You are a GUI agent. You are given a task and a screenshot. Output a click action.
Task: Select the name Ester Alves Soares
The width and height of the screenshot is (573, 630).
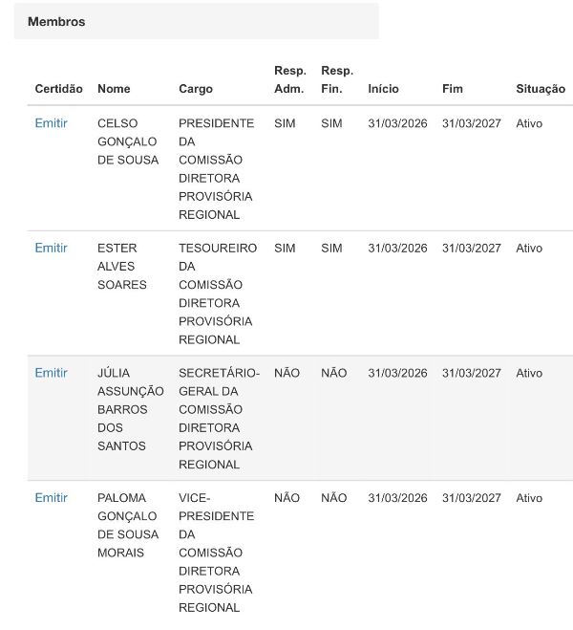click(x=121, y=267)
